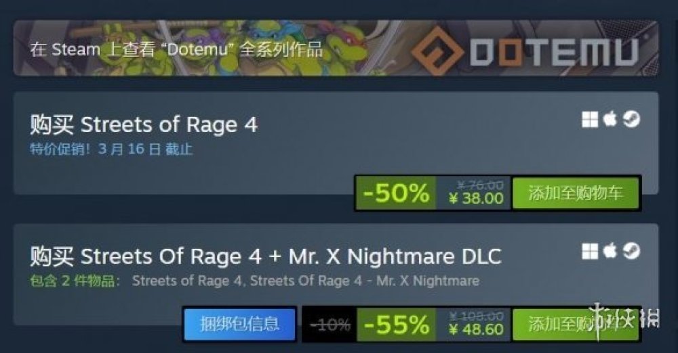
Task: Click the 购买 Streets of Rage 4 heading
Action: tap(144, 124)
